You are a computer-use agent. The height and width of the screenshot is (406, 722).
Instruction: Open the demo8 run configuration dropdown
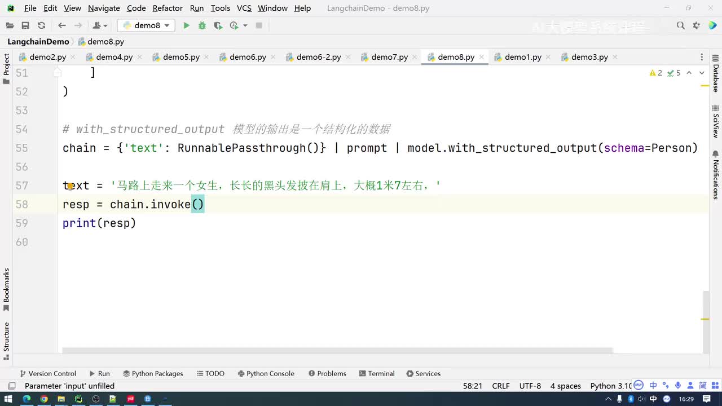146,25
